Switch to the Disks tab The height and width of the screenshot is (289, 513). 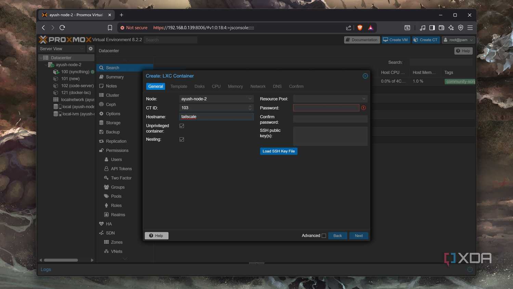point(199,86)
